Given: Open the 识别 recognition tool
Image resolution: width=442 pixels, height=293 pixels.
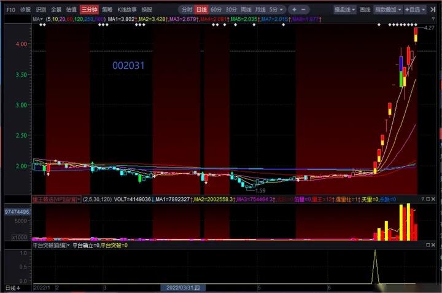Looking at the screenshot, I should point(41,10).
